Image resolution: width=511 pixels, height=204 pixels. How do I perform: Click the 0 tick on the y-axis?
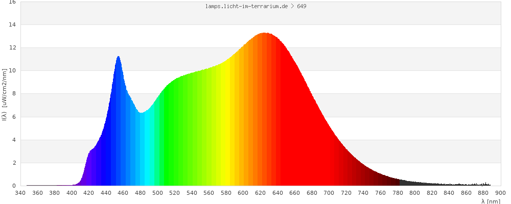point(14,186)
